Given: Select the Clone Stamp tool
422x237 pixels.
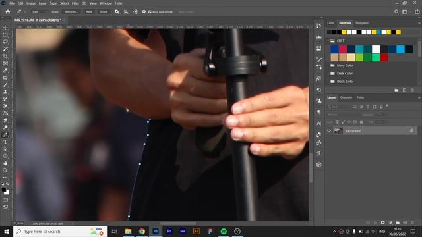Looking at the screenshot, I should pyautogui.click(x=5, y=92).
